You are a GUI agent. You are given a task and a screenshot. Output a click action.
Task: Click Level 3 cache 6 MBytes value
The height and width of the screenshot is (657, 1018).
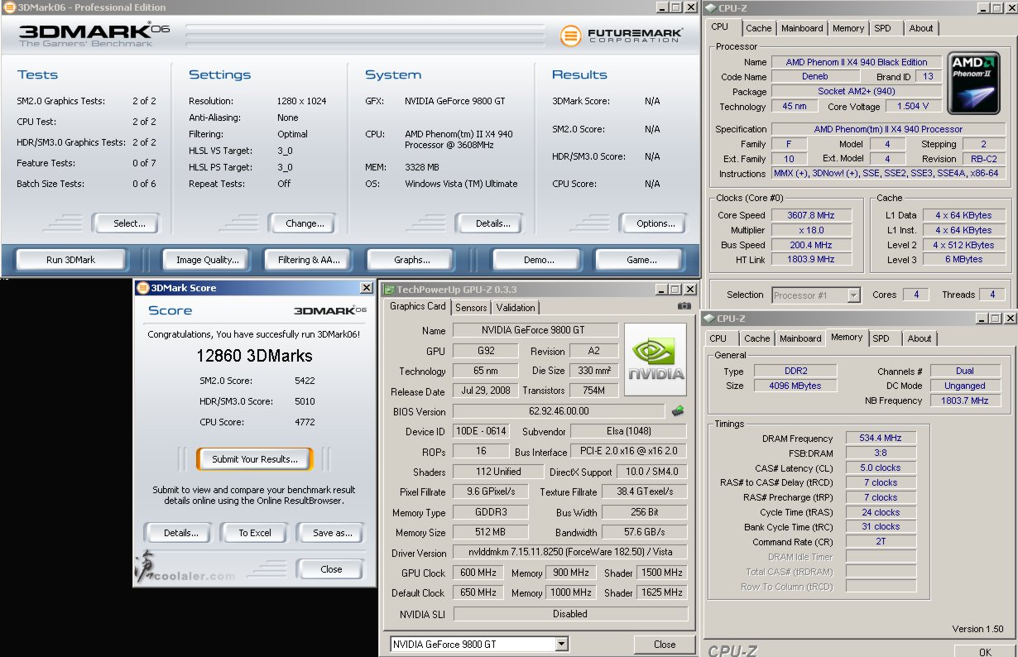tap(964, 260)
